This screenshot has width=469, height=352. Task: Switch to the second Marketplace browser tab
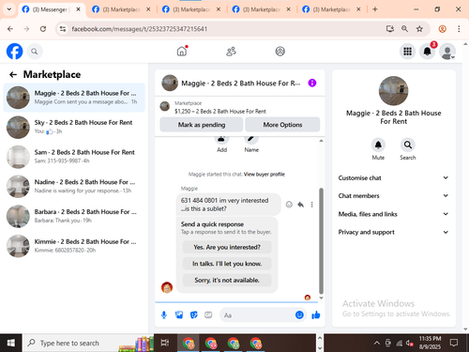coord(191,9)
